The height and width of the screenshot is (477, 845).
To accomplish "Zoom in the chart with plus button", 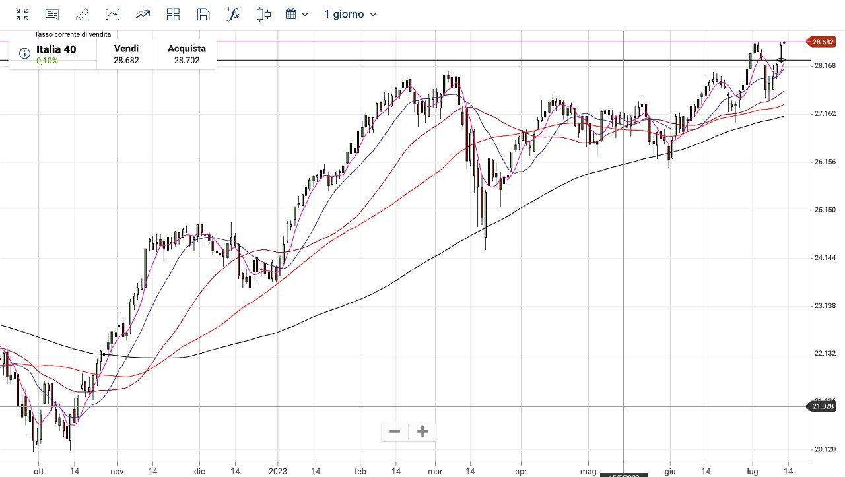I will pyautogui.click(x=422, y=431).
